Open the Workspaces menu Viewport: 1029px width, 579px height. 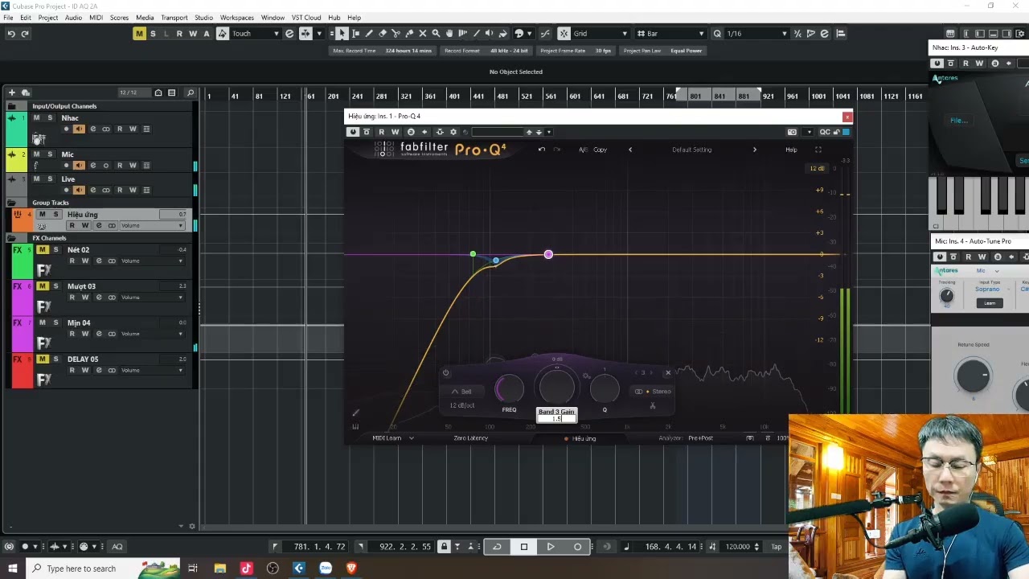coord(237,18)
